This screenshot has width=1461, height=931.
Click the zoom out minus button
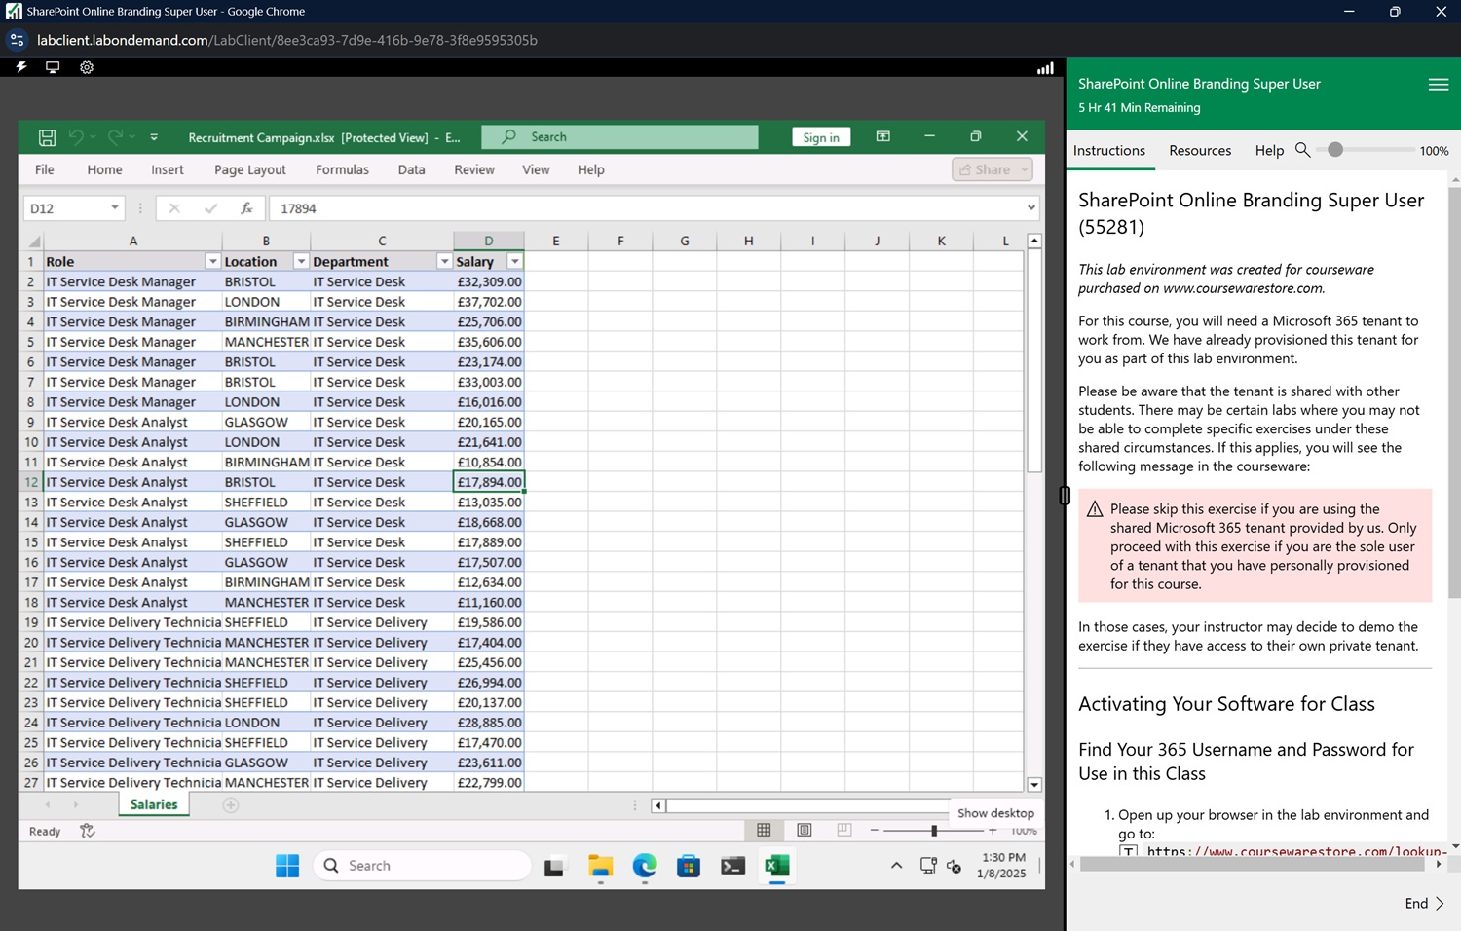(875, 831)
